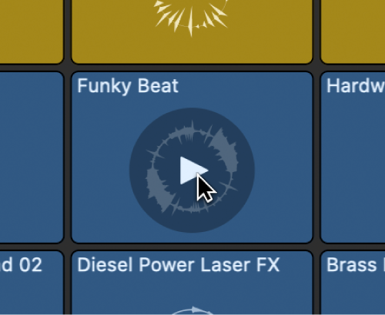Select the Diesel Power Laser FX cell title
Screen dimensions: 385x315
point(178,265)
